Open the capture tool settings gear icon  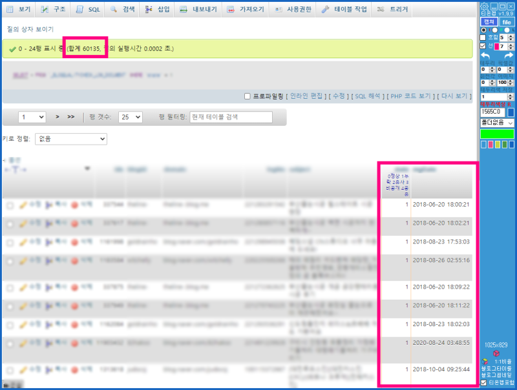coord(484,6)
